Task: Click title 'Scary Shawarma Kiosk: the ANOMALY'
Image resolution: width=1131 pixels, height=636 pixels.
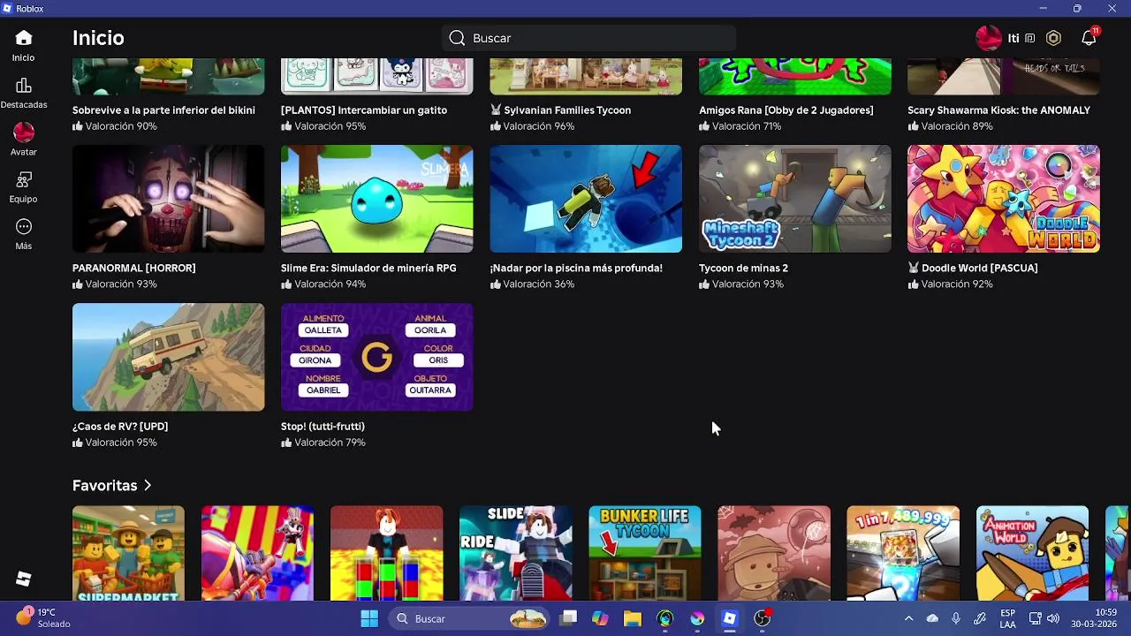Action: [998, 110]
